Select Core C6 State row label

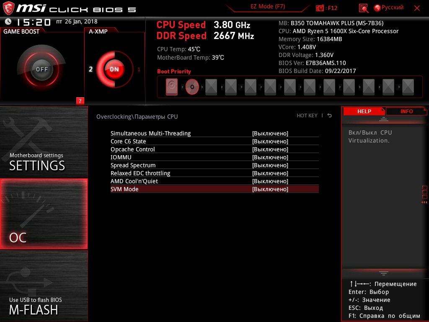[x=128, y=141]
